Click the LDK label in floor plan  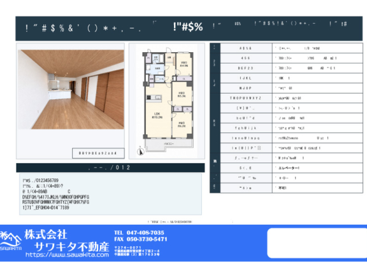[x=157, y=114]
